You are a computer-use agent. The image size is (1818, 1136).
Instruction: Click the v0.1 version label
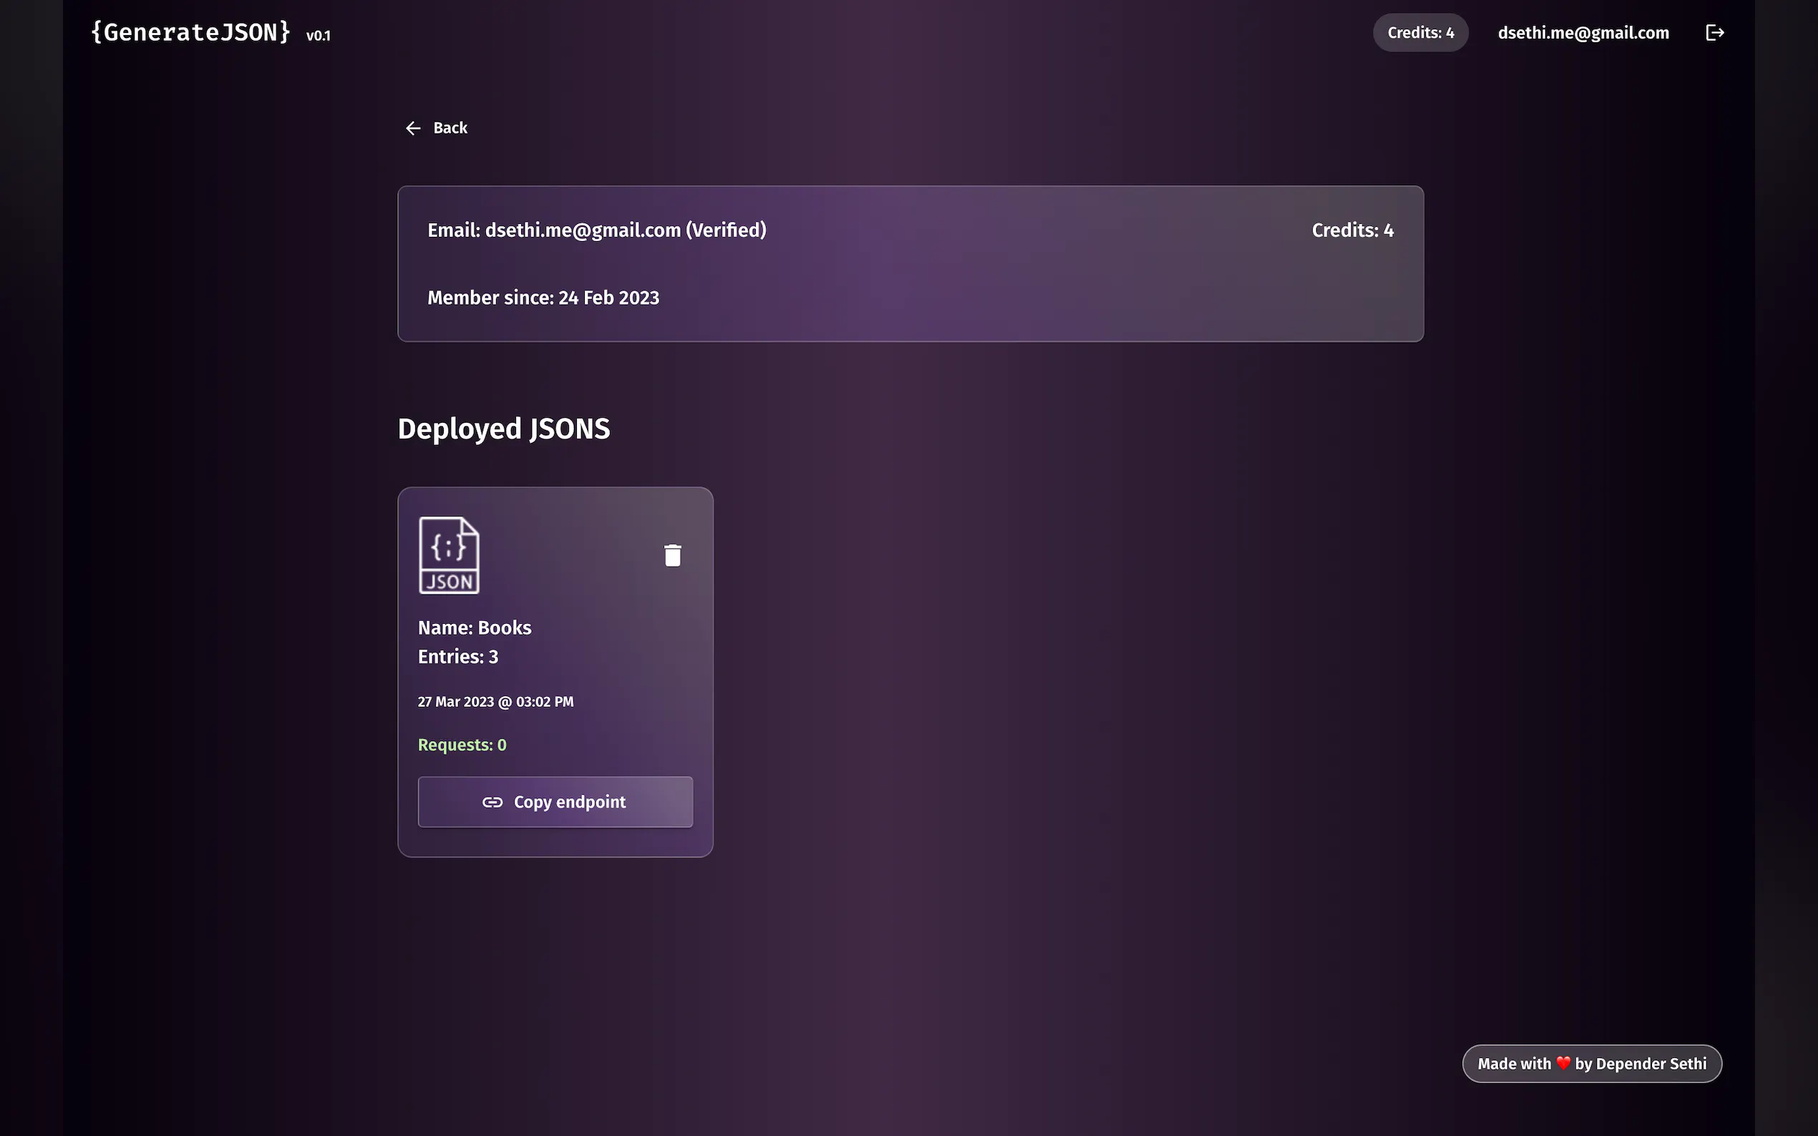[318, 35]
